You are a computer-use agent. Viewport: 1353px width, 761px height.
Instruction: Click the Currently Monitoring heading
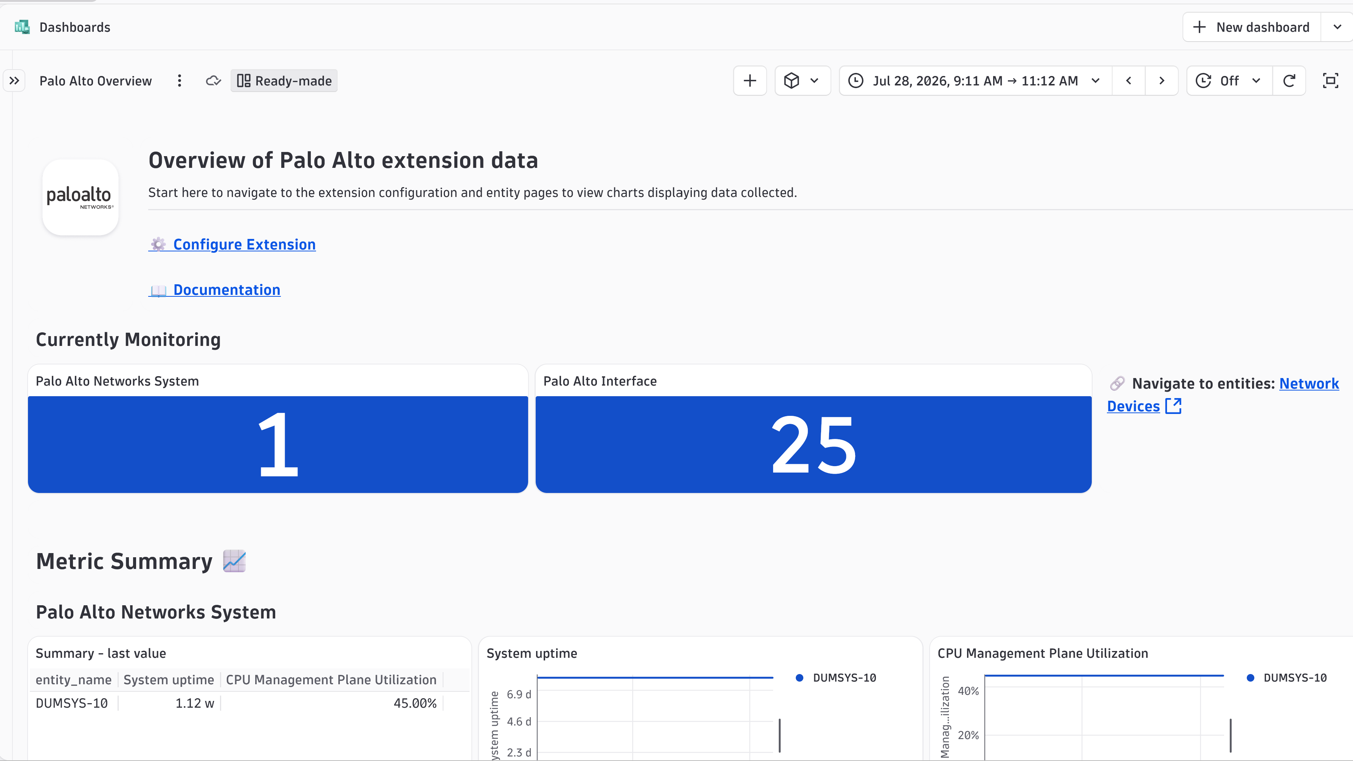128,340
